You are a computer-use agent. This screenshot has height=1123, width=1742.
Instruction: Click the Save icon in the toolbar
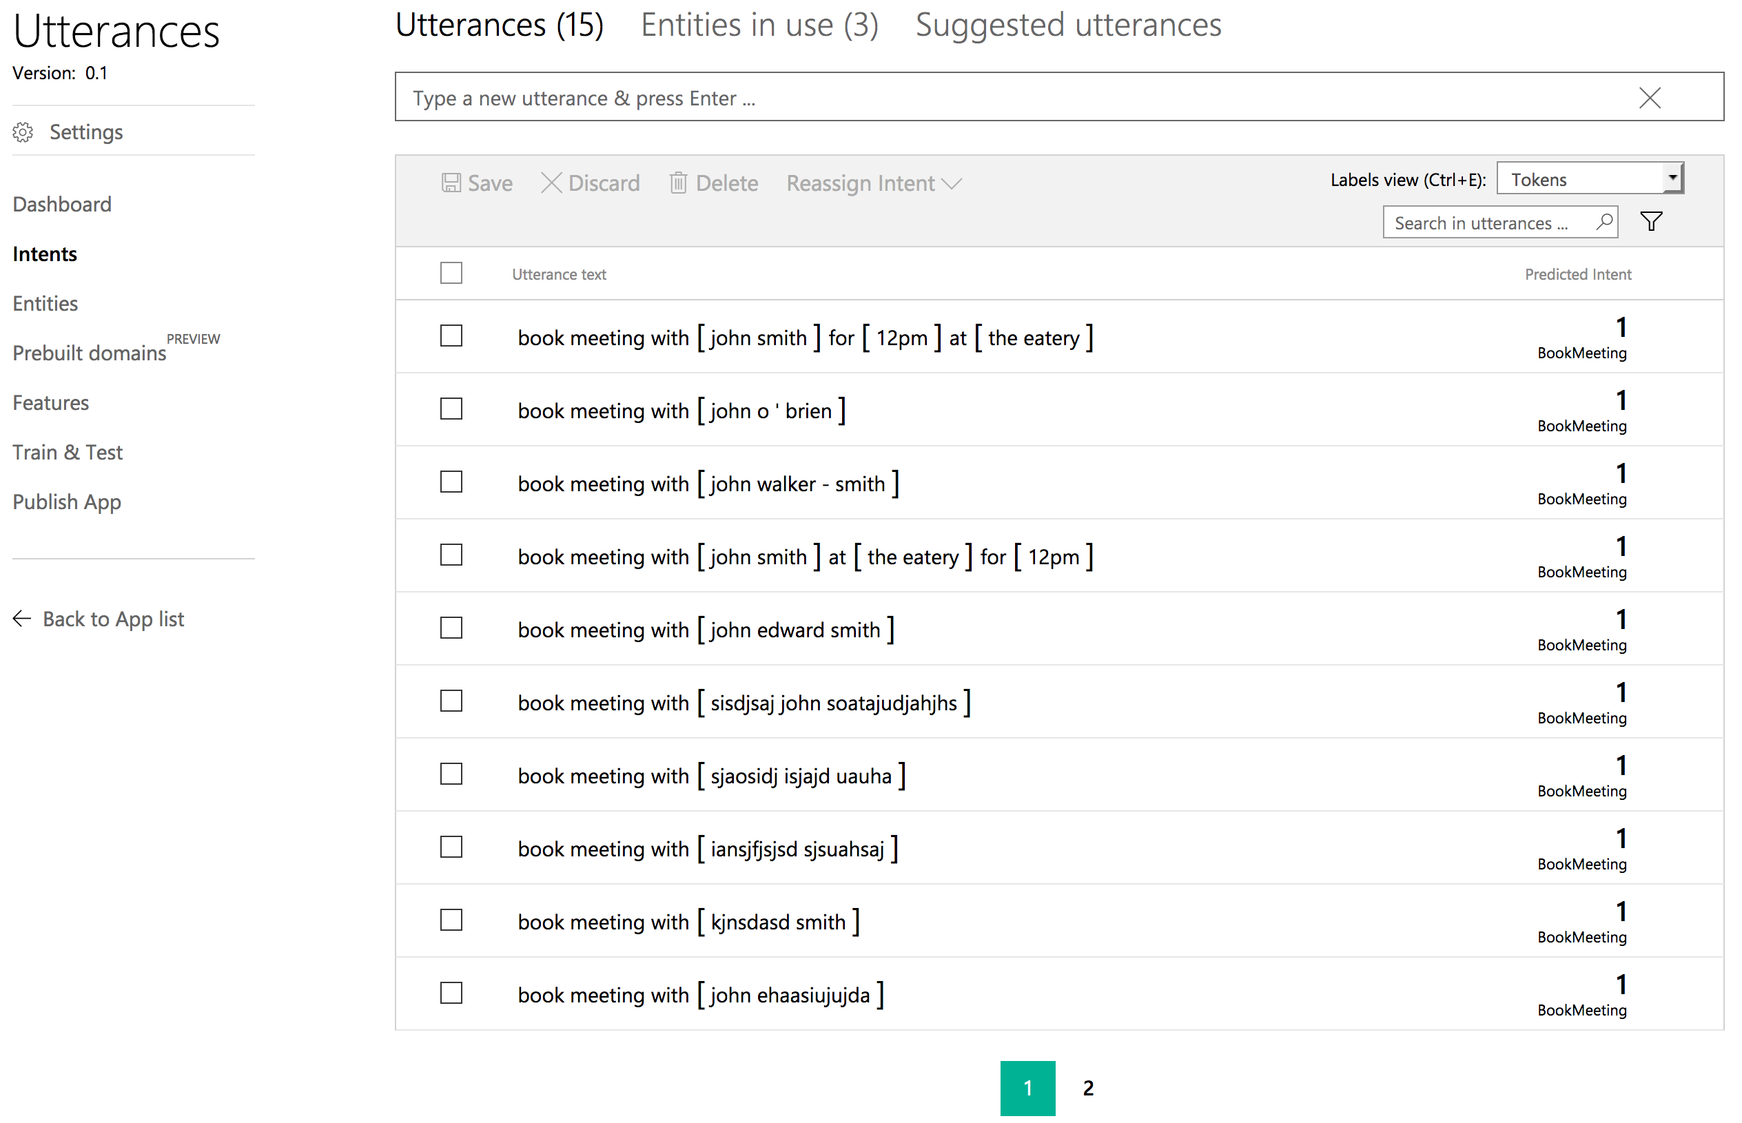point(452,183)
